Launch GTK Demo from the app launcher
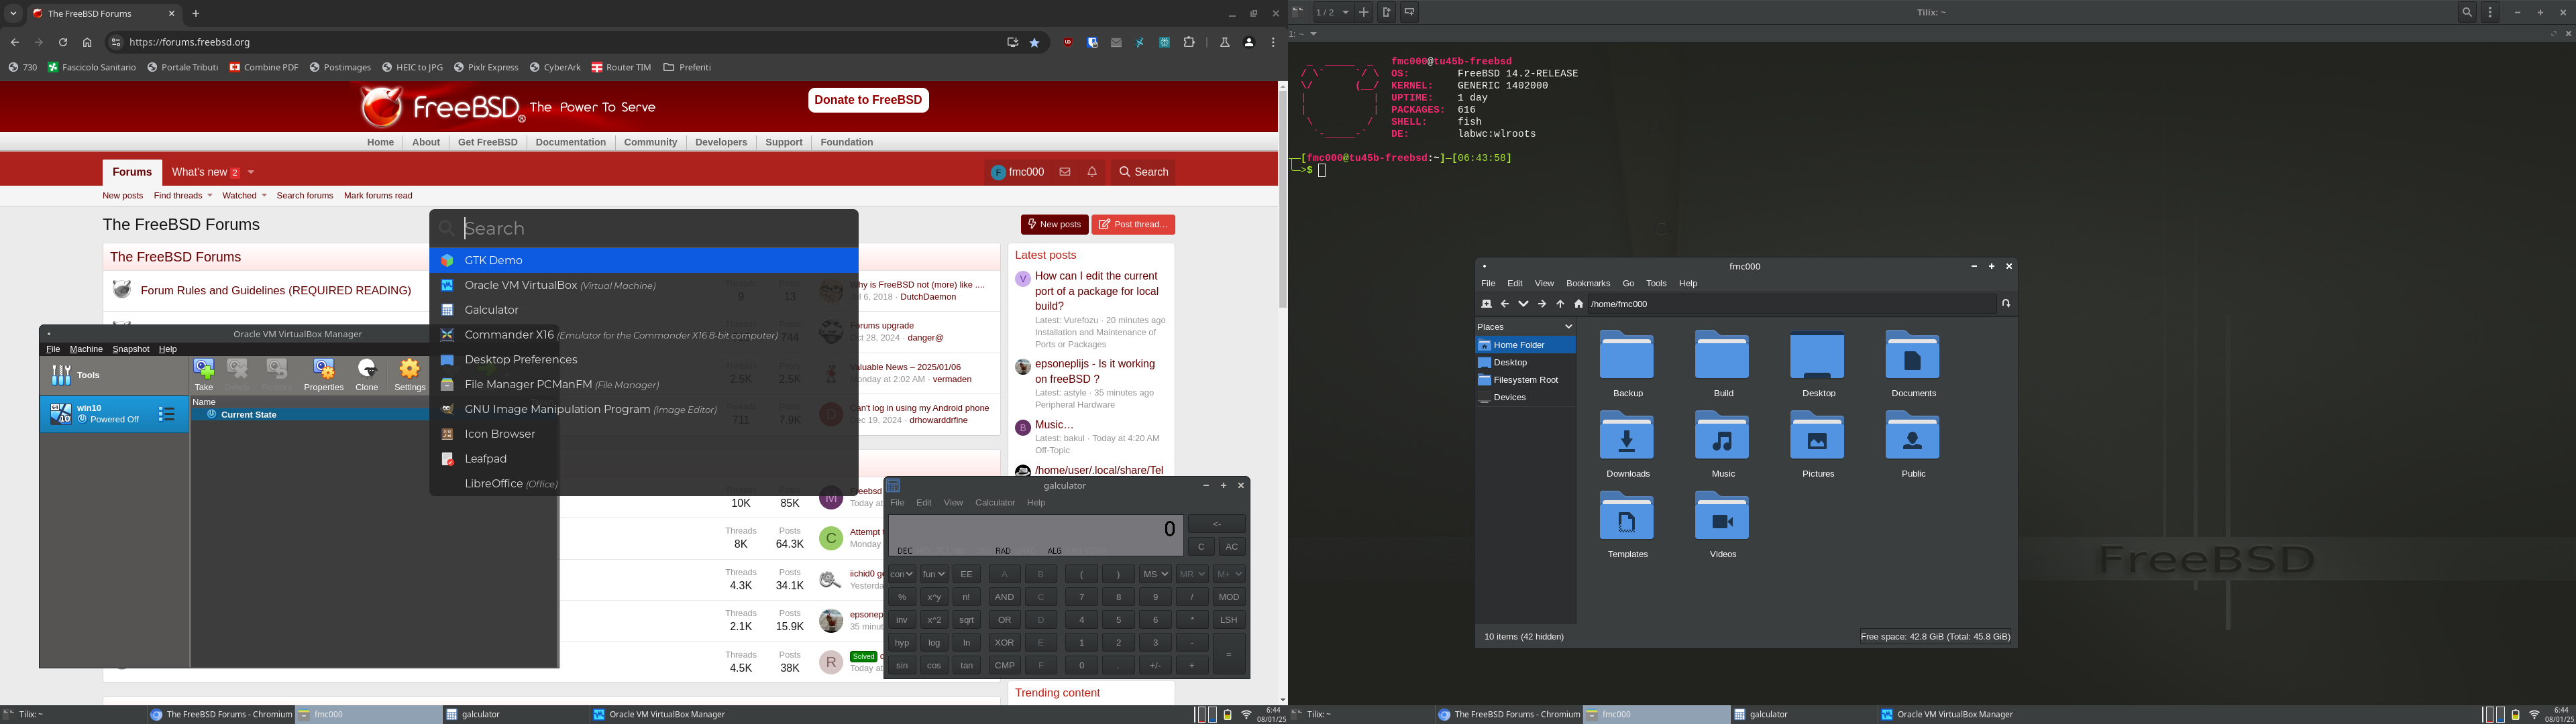 (x=644, y=260)
